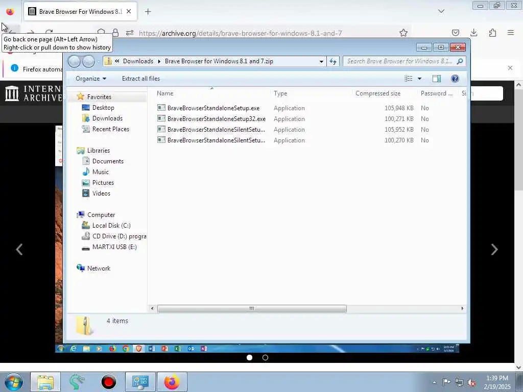
Task: Click the volume muted tray icon
Action: [x=471, y=383]
